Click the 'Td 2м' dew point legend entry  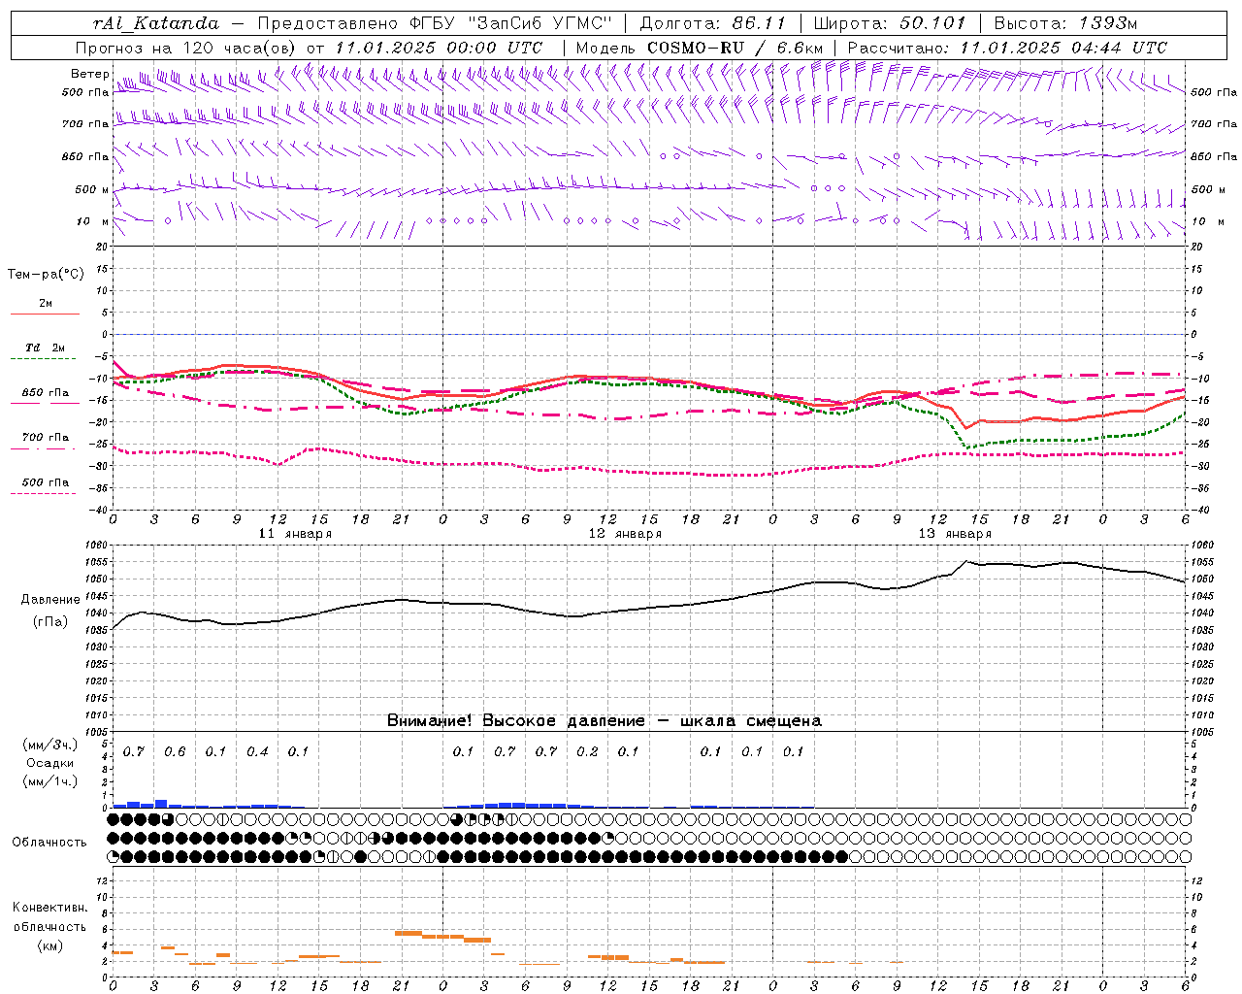coord(45,348)
